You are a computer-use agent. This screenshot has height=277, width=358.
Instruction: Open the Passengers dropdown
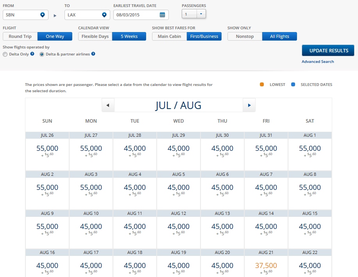(x=194, y=14)
